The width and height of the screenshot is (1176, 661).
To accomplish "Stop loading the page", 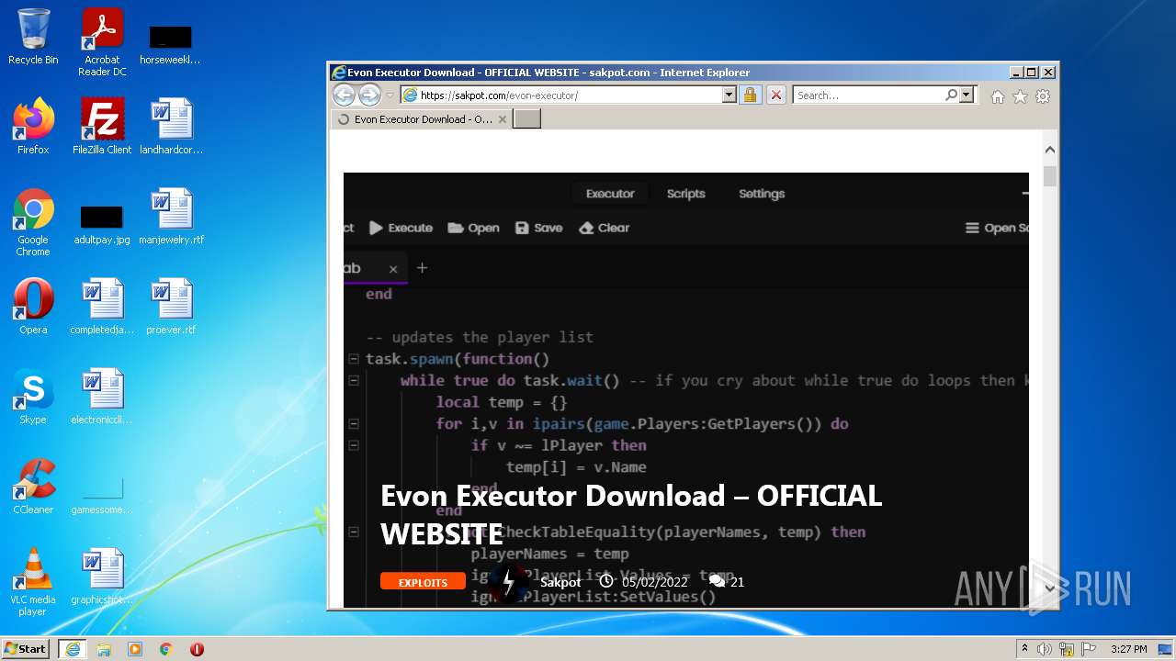I will pyautogui.click(x=776, y=95).
